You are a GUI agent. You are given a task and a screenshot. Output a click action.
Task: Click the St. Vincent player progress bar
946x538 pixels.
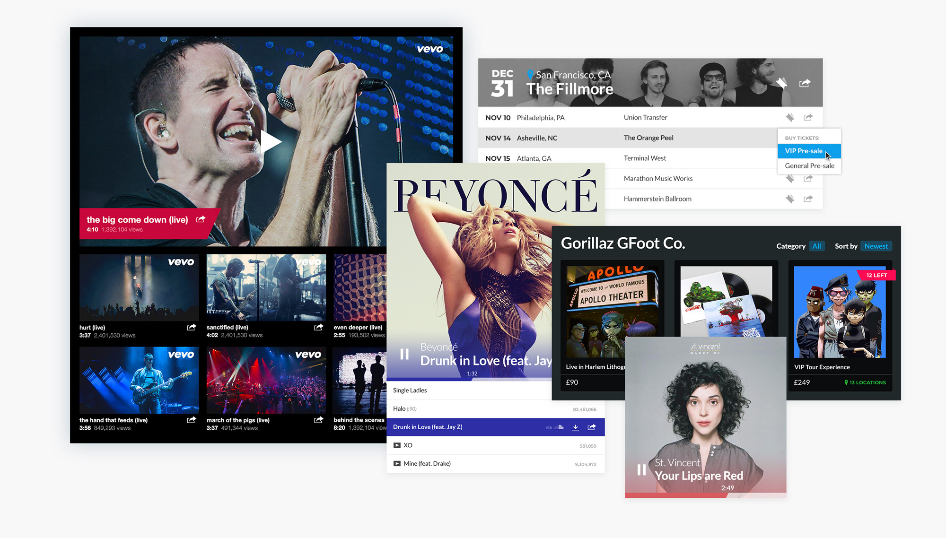pyautogui.click(x=705, y=495)
